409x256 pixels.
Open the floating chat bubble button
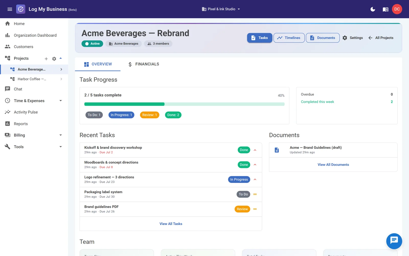[394, 241]
